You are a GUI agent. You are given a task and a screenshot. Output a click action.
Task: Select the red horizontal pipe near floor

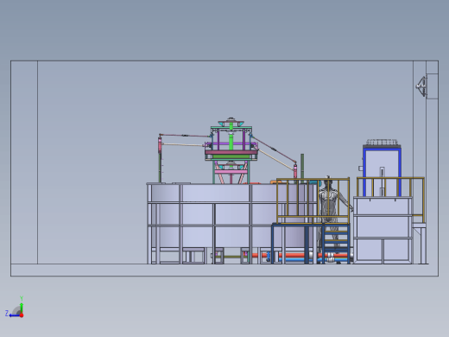[296, 255]
